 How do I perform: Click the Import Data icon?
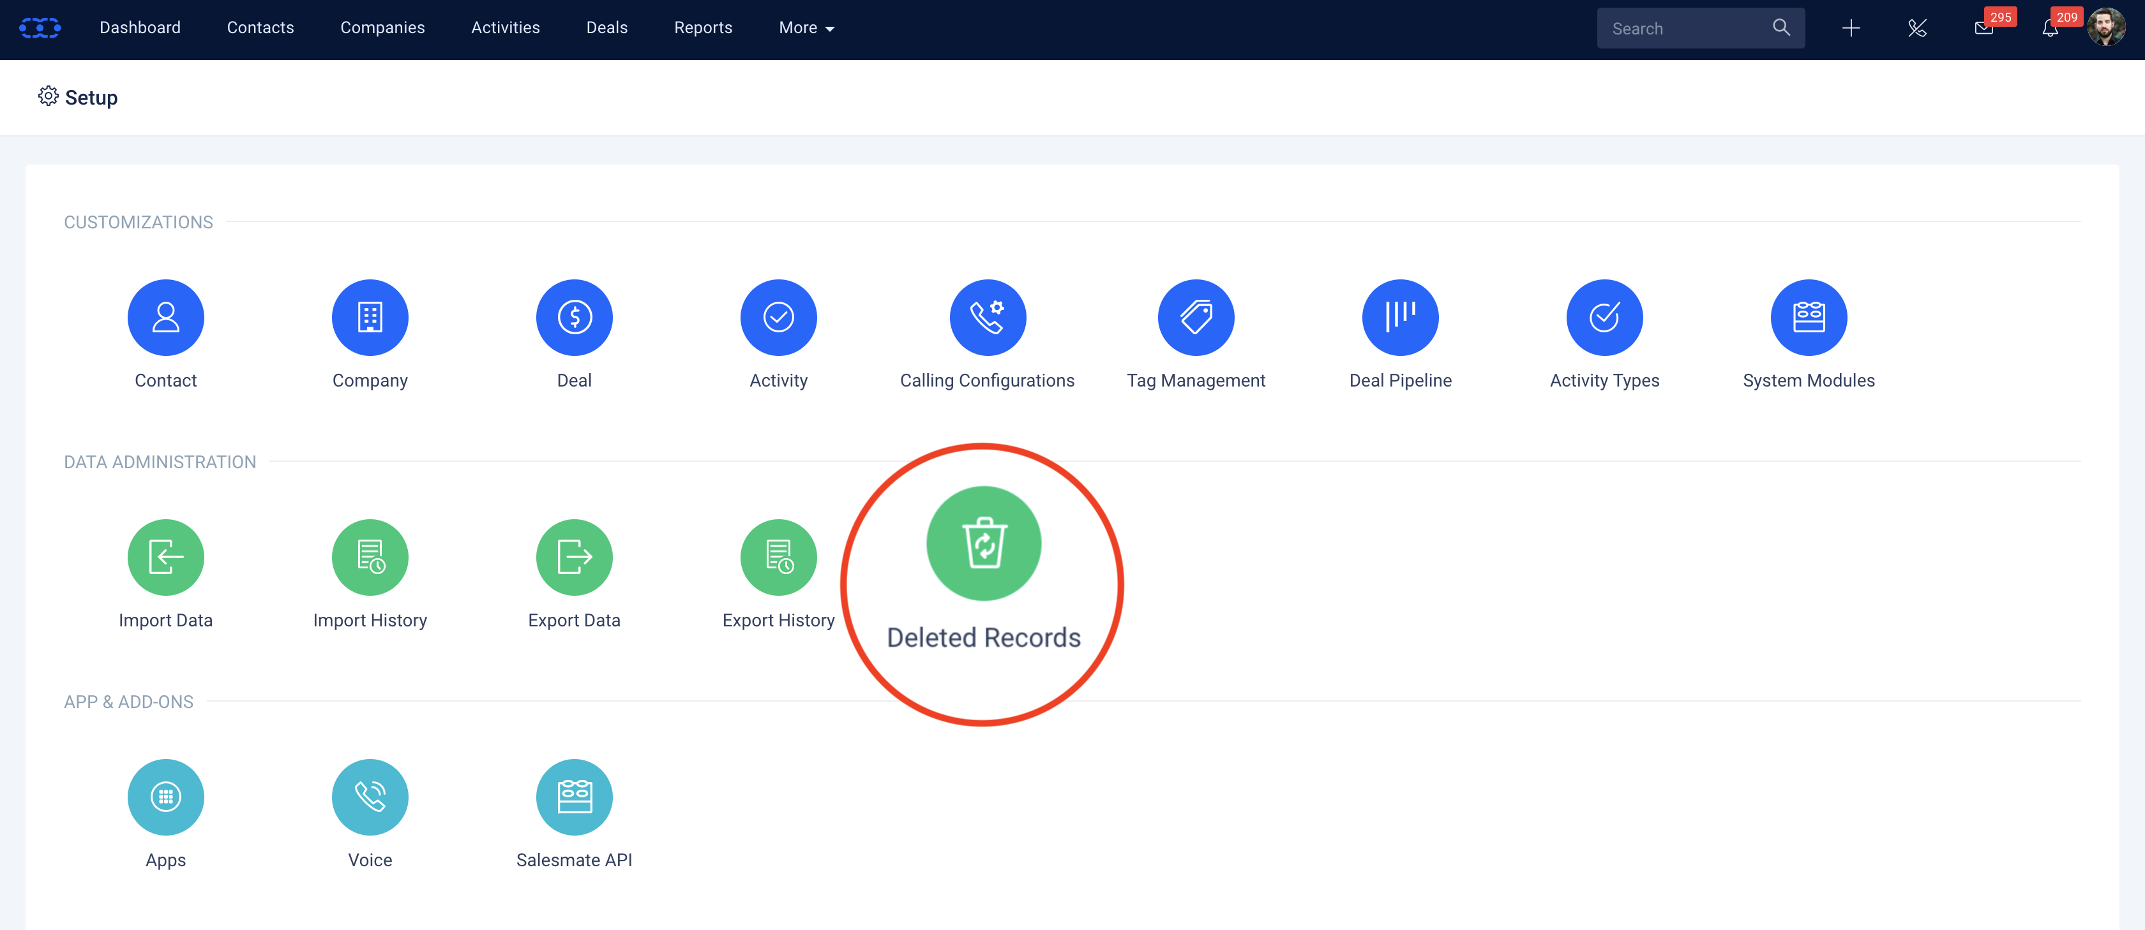click(166, 556)
